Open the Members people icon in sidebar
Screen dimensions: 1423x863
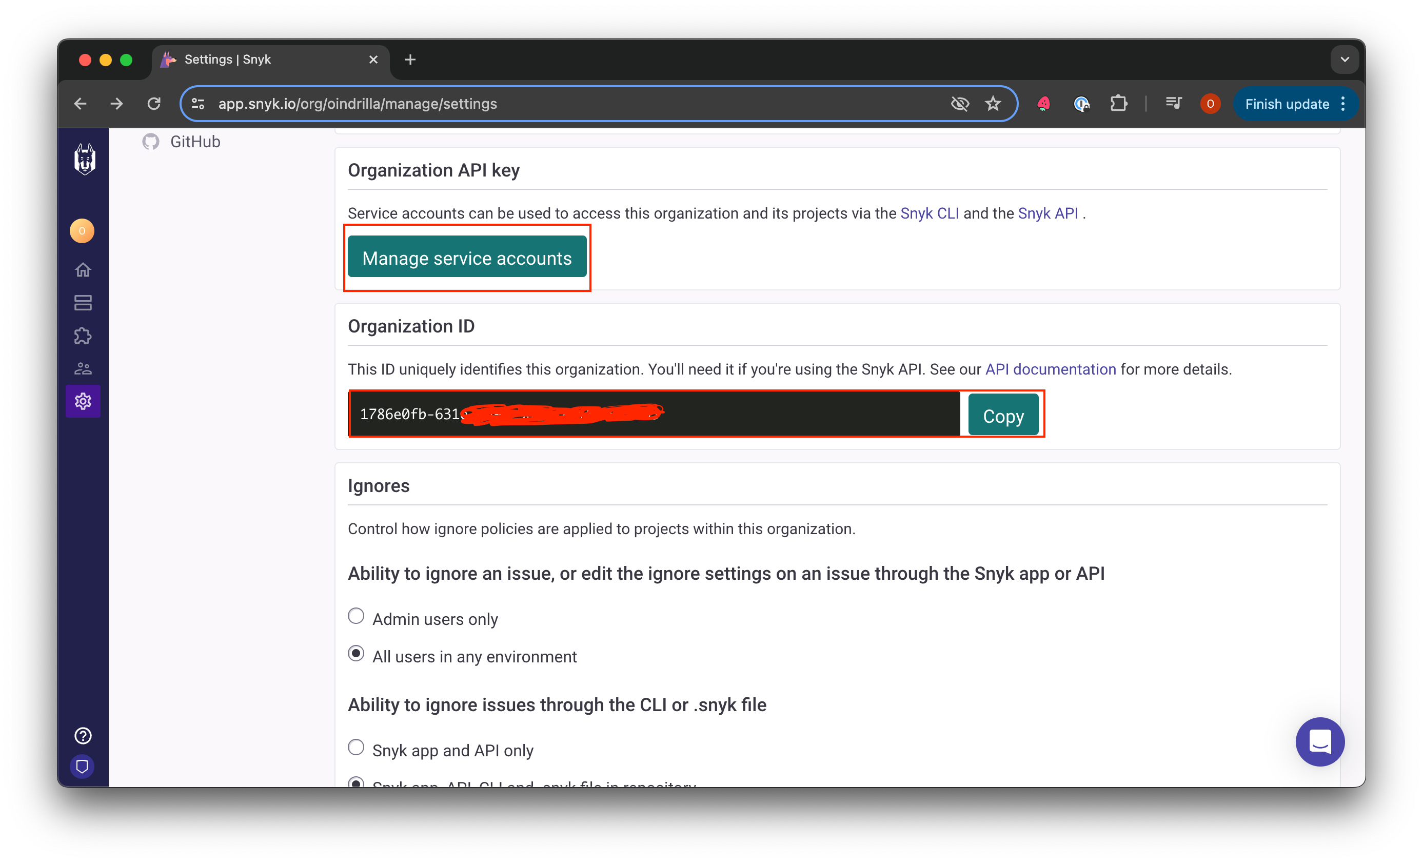tap(83, 368)
